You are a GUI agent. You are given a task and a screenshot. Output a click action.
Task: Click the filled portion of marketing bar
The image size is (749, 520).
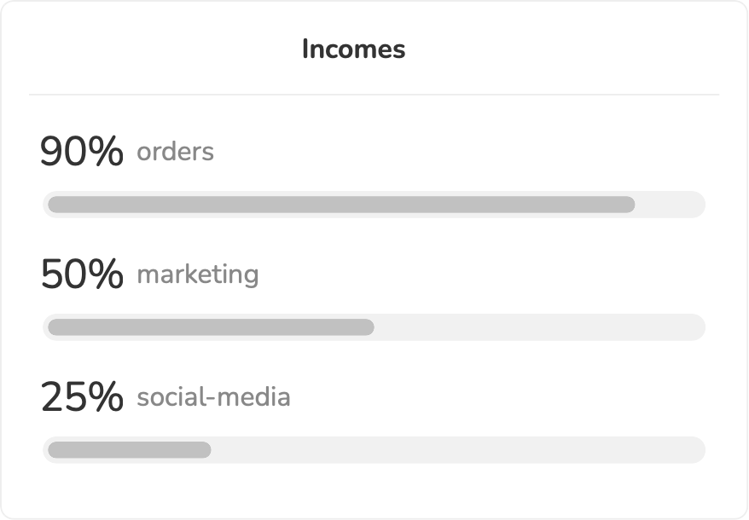tap(211, 327)
